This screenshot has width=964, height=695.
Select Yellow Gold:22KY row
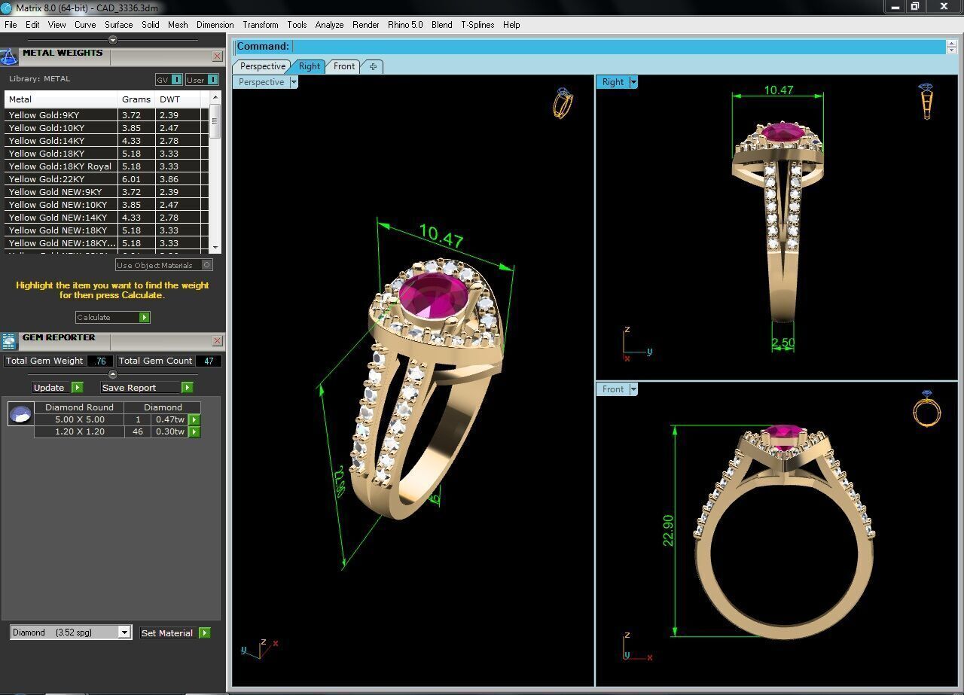coord(106,179)
